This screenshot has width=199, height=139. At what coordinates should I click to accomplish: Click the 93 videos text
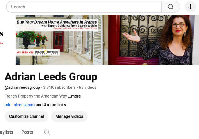[x=88, y=87]
